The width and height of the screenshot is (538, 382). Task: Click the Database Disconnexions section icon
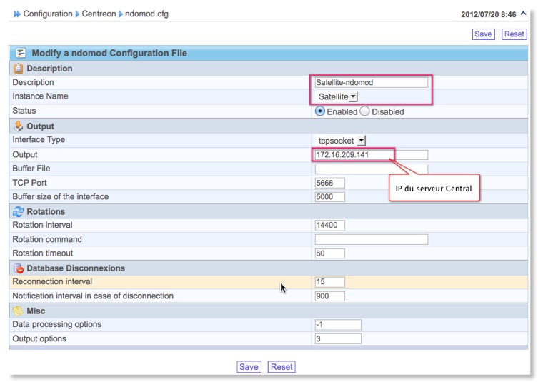point(18,268)
